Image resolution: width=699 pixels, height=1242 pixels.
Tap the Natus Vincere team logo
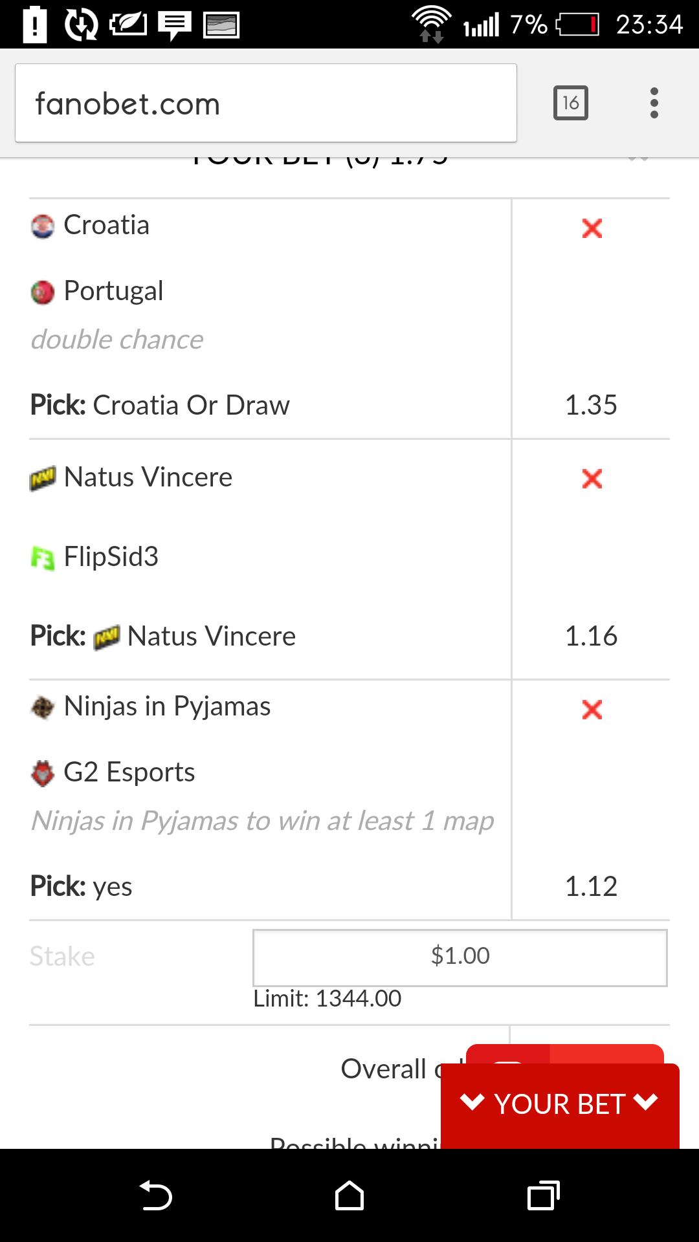click(43, 479)
